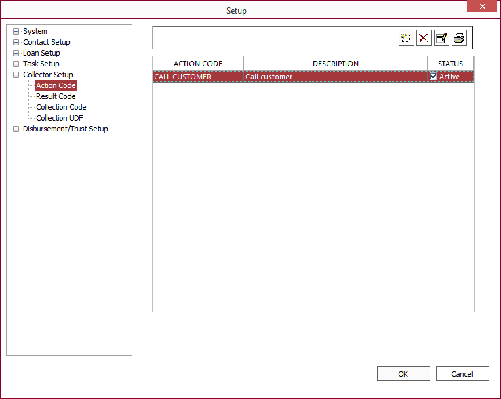Image resolution: width=501 pixels, height=399 pixels.
Task: Collapse the Collector Setup node
Action: pos(16,75)
